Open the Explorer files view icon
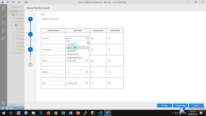The width and height of the screenshot is (206, 116). 4,23
